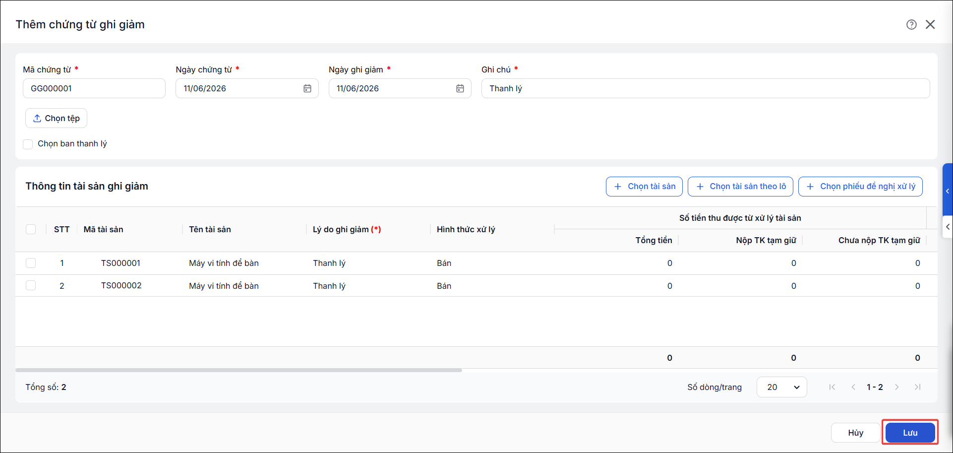Click the Tổng số: 2 label
The height and width of the screenshot is (453, 953).
click(x=46, y=387)
